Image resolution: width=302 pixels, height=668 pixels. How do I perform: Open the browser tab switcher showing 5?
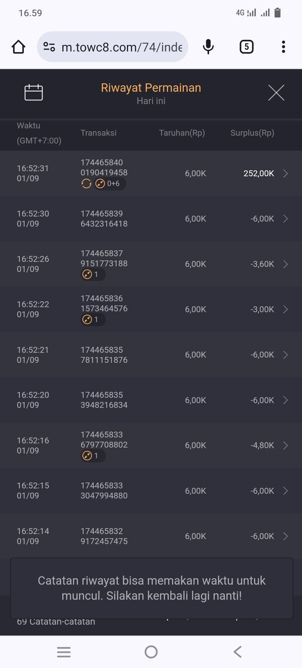tap(246, 47)
